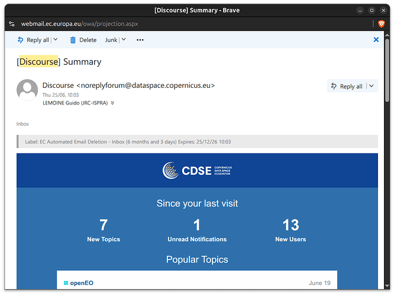Click the webmail.ec.europa.eu address bar
Screen dimensions: 394x295
pos(79,24)
